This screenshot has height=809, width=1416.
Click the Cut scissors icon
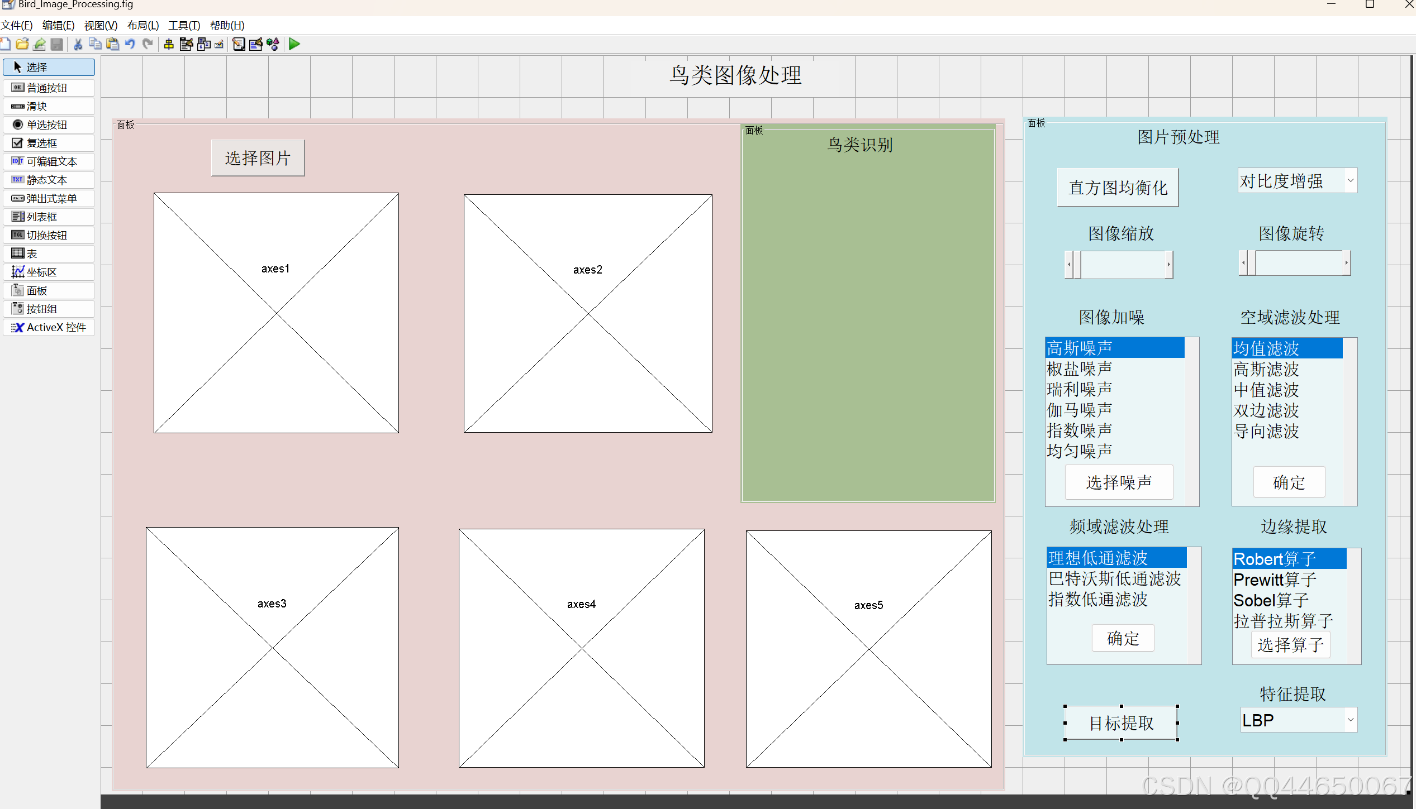pyautogui.click(x=78, y=44)
